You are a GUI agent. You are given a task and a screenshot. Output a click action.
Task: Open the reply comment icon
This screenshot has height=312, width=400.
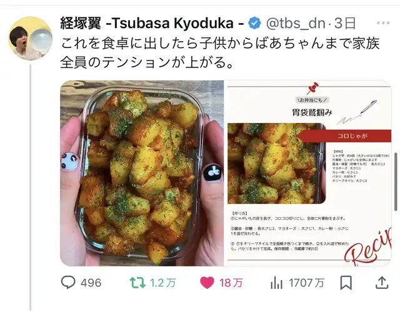pos(68,282)
